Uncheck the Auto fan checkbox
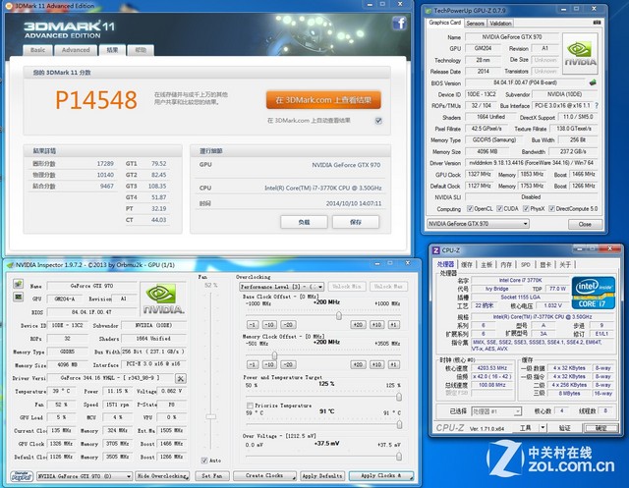Screen dimensions: 629x488 (x=204, y=461)
